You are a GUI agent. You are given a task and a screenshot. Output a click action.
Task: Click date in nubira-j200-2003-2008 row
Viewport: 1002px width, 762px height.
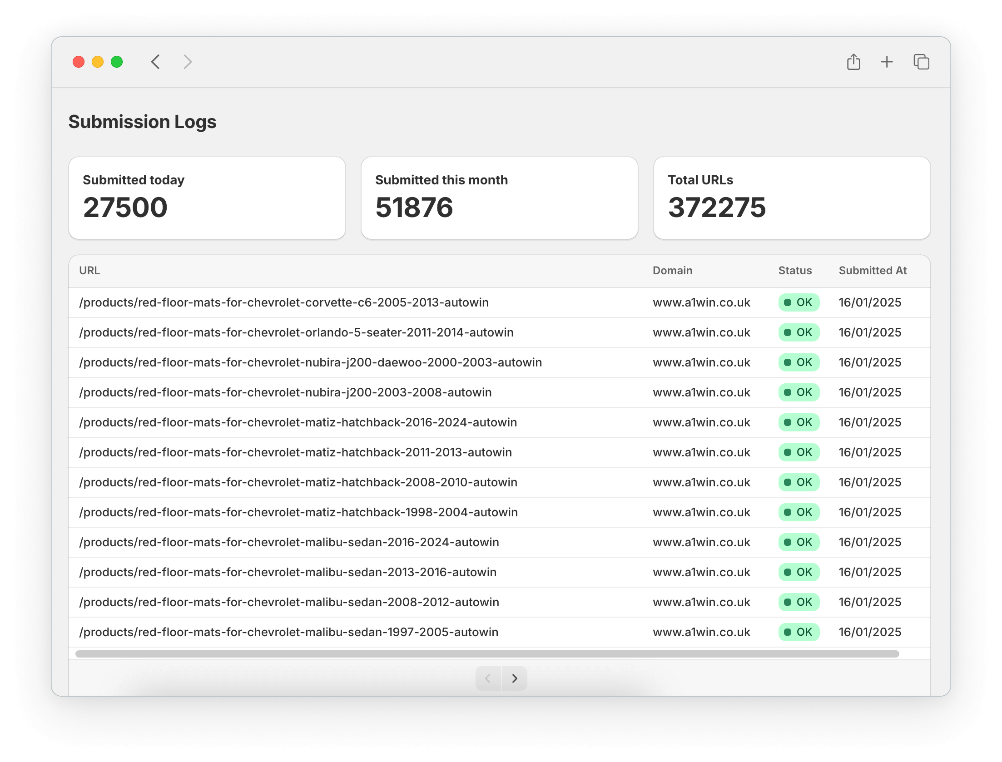[870, 392]
